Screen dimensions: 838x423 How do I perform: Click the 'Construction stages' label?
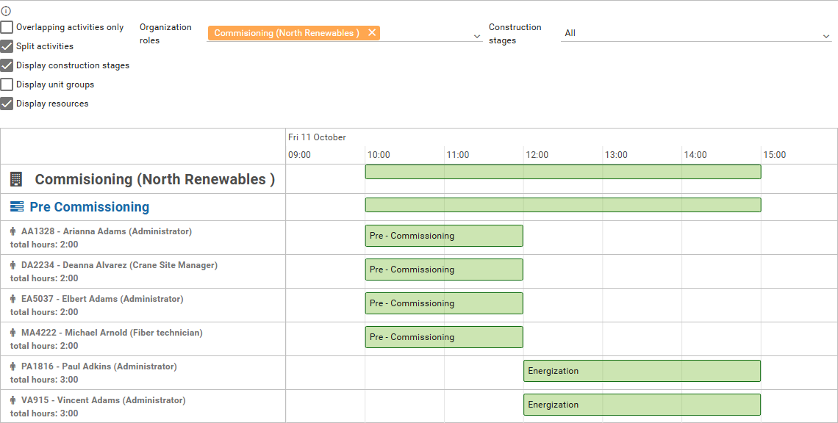pyautogui.click(x=515, y=34)
